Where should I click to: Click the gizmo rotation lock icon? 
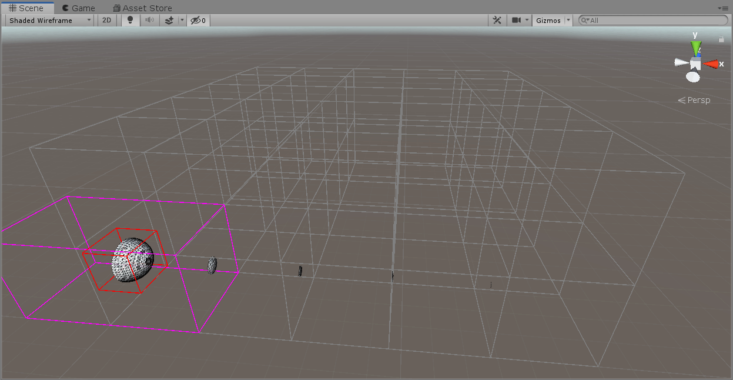pos(721,39)
